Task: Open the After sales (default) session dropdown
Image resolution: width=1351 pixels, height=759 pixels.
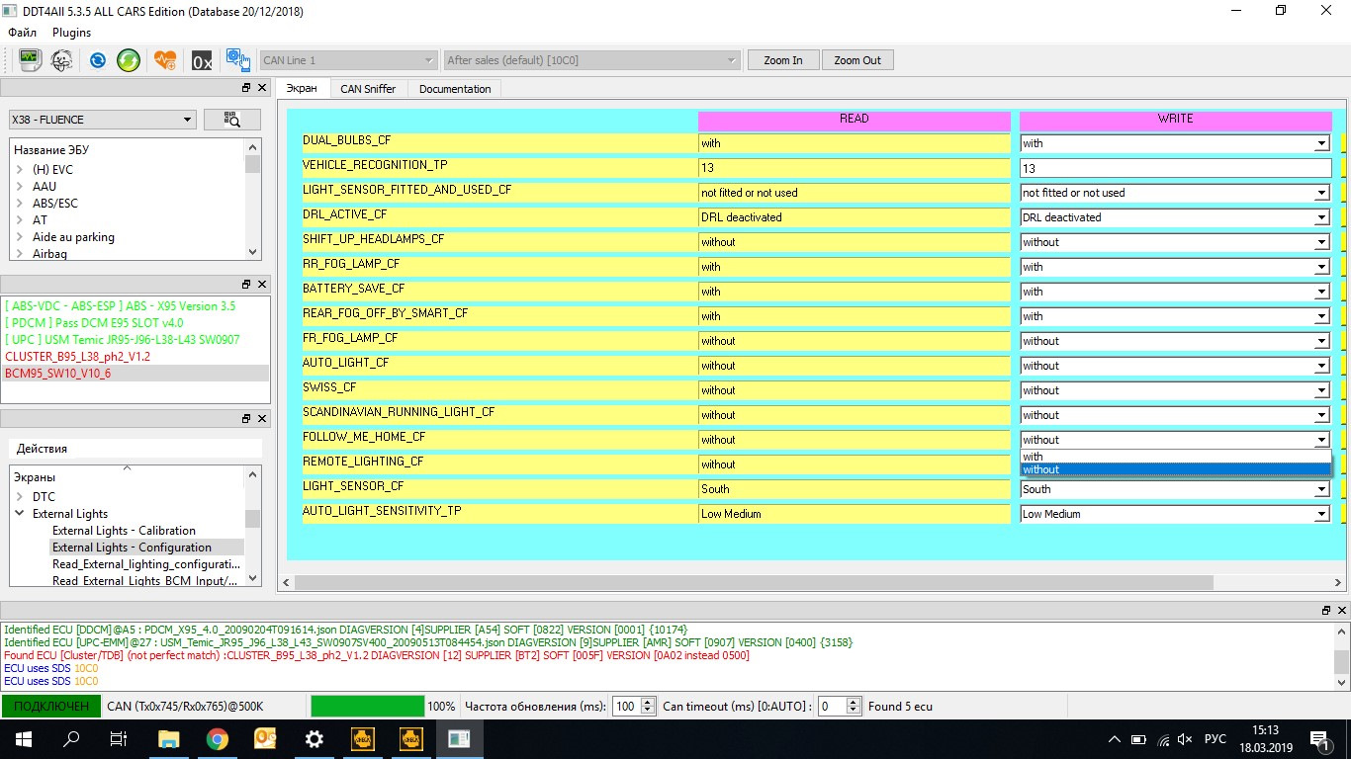Action: click(x=592, y=60)
